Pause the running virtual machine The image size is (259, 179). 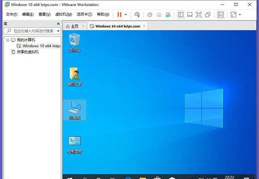[x=119, y=15]
